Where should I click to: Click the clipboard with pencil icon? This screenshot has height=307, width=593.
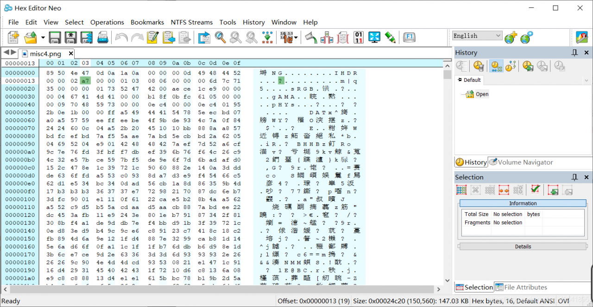coord(152,37)
